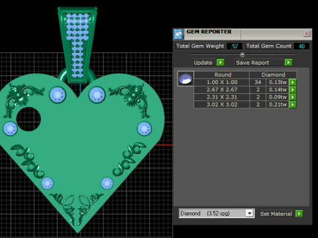Click the GEM REPORTER title text

point(209,32)
